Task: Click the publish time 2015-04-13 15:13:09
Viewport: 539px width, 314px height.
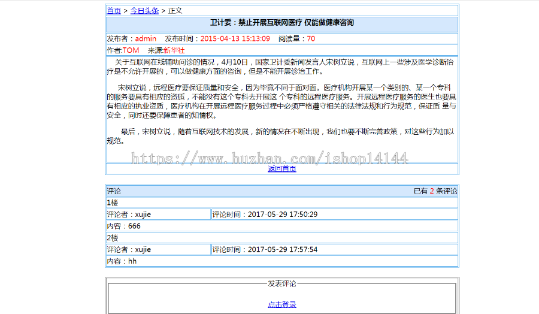Action: tap(235, 38)
